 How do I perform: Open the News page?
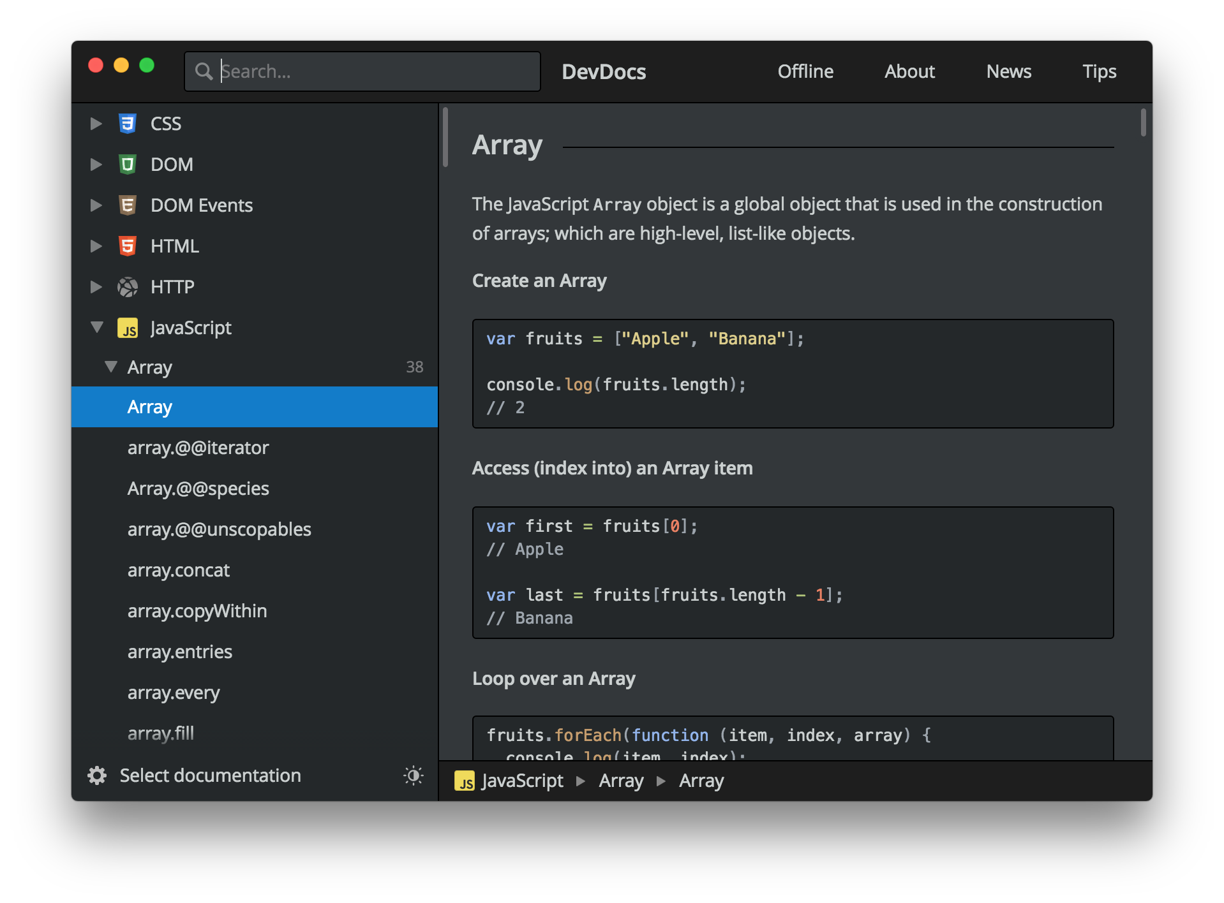1008,71
